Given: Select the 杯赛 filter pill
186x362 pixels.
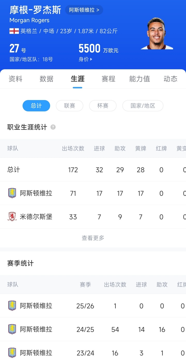Looking at the screenshot, I should [103, 106].
